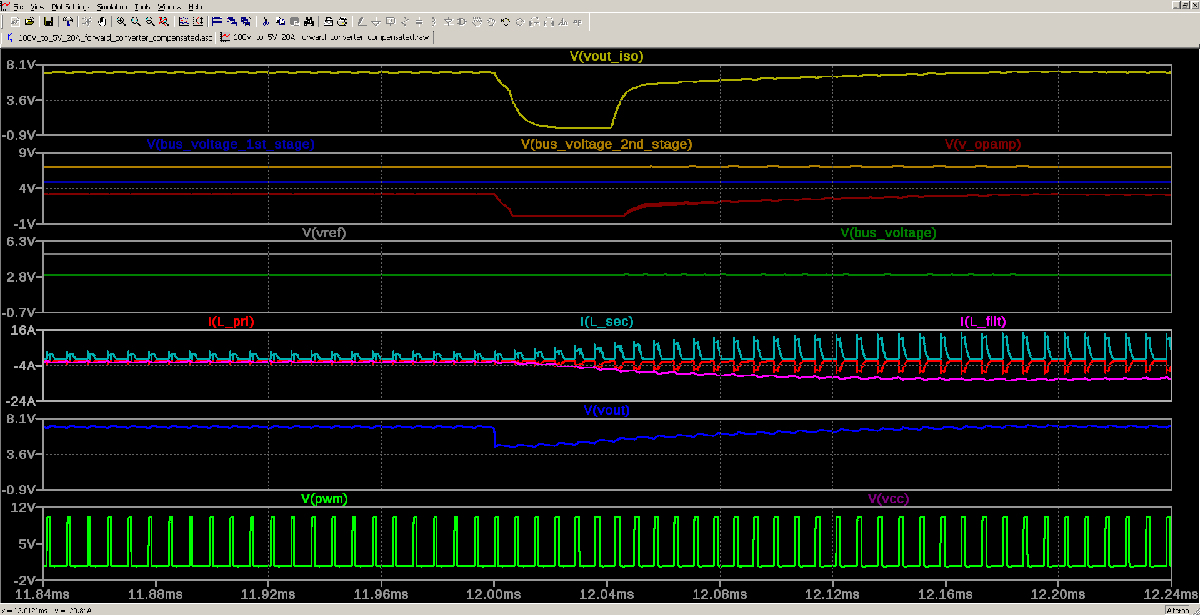This screenshot has height=615, width=1200.
Task: Click the Resistor component icon
Action: coord(405,22)
